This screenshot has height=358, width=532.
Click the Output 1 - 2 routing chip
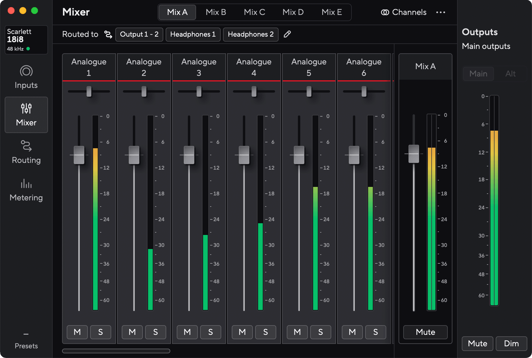tap(139, 35)
